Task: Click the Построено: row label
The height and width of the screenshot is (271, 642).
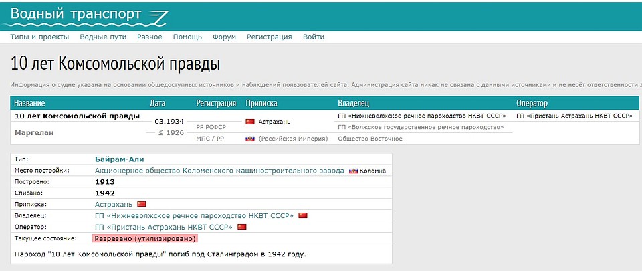Action: [31, 182]
